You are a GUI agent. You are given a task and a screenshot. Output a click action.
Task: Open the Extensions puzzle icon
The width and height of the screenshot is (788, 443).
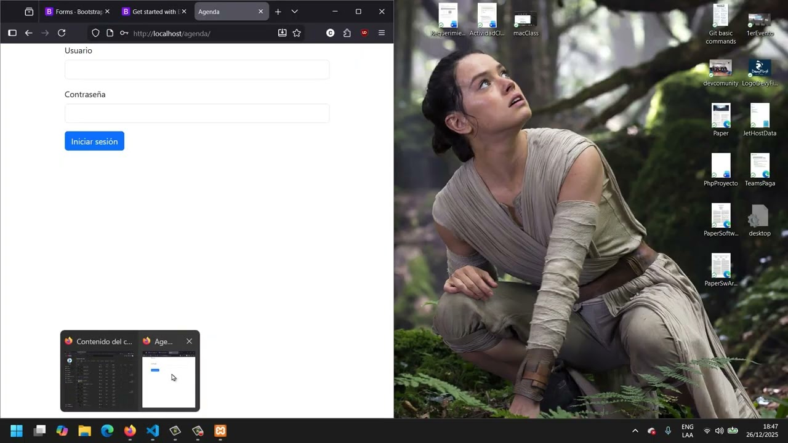pyautogui.click(x=347, y=33)
